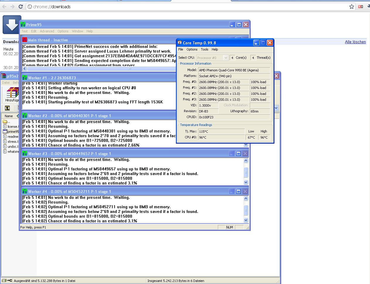Open Core Temp Options menu
370x284 pixels.
tap(192, 49)
